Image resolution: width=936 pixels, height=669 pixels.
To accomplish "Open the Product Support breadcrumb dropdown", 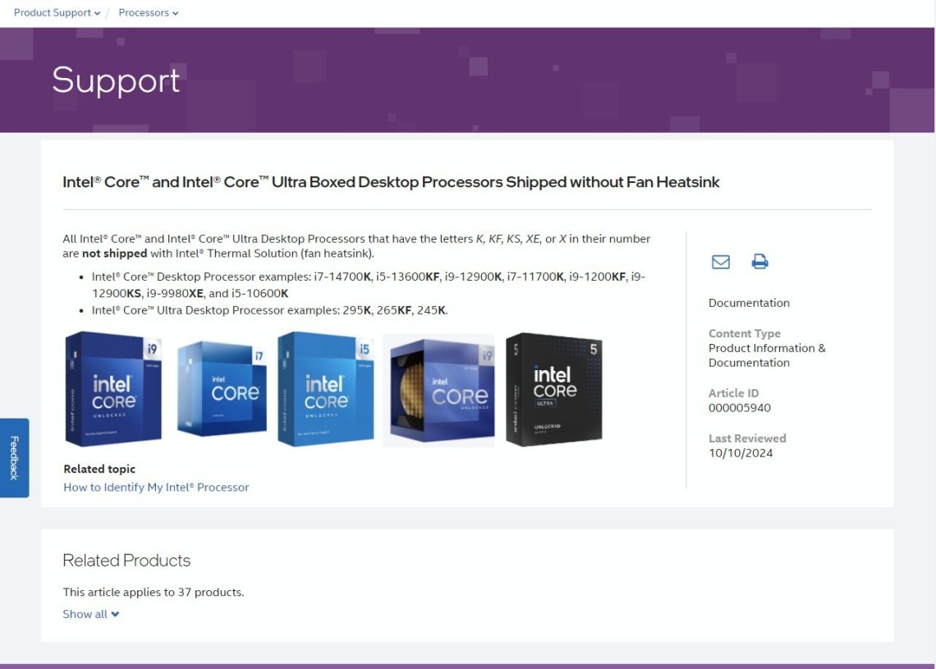I will (x=57, y=12).
